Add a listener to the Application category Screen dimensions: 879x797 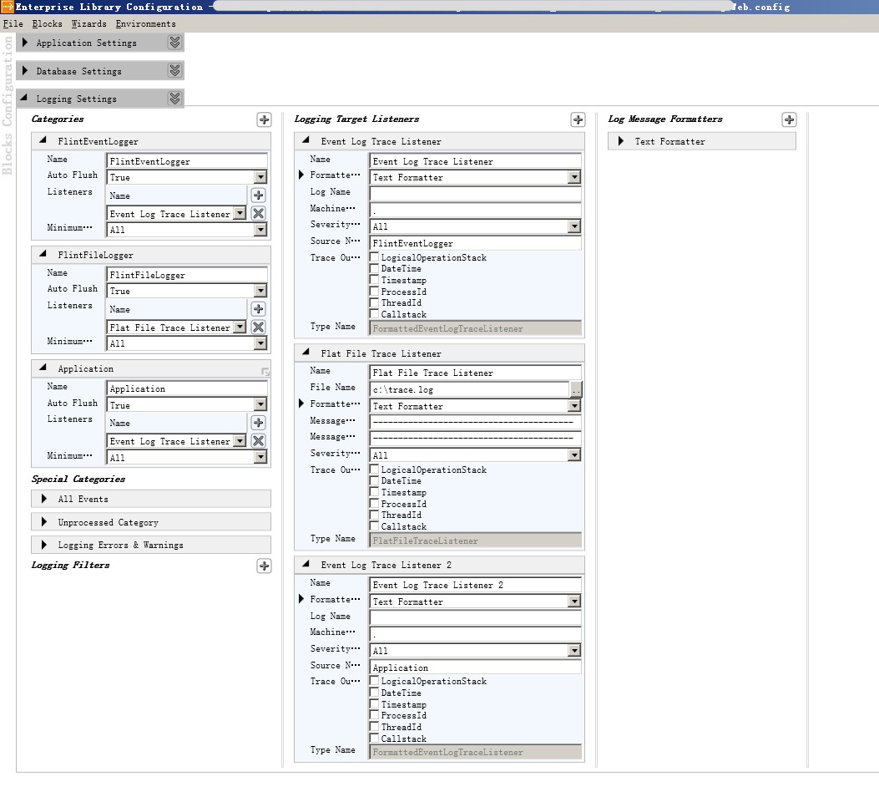pos(259,423)
